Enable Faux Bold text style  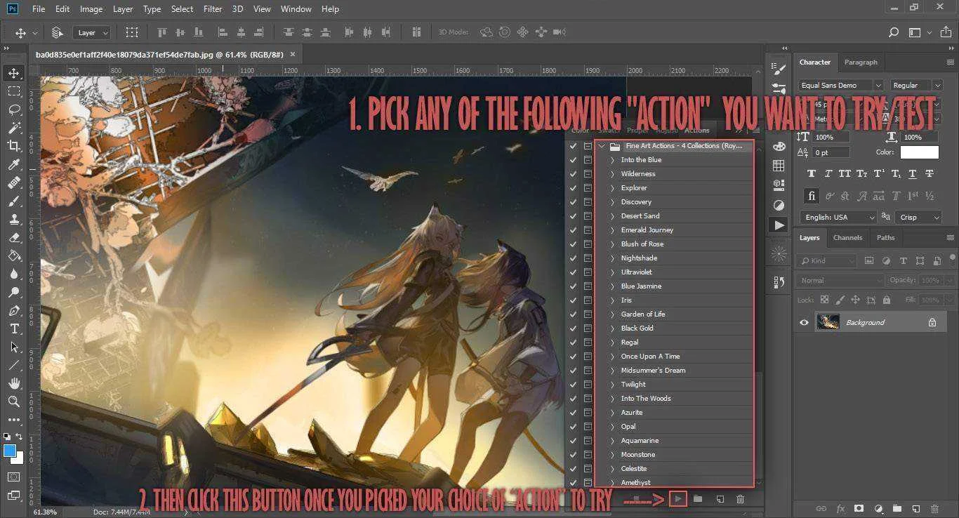(812, 174)
